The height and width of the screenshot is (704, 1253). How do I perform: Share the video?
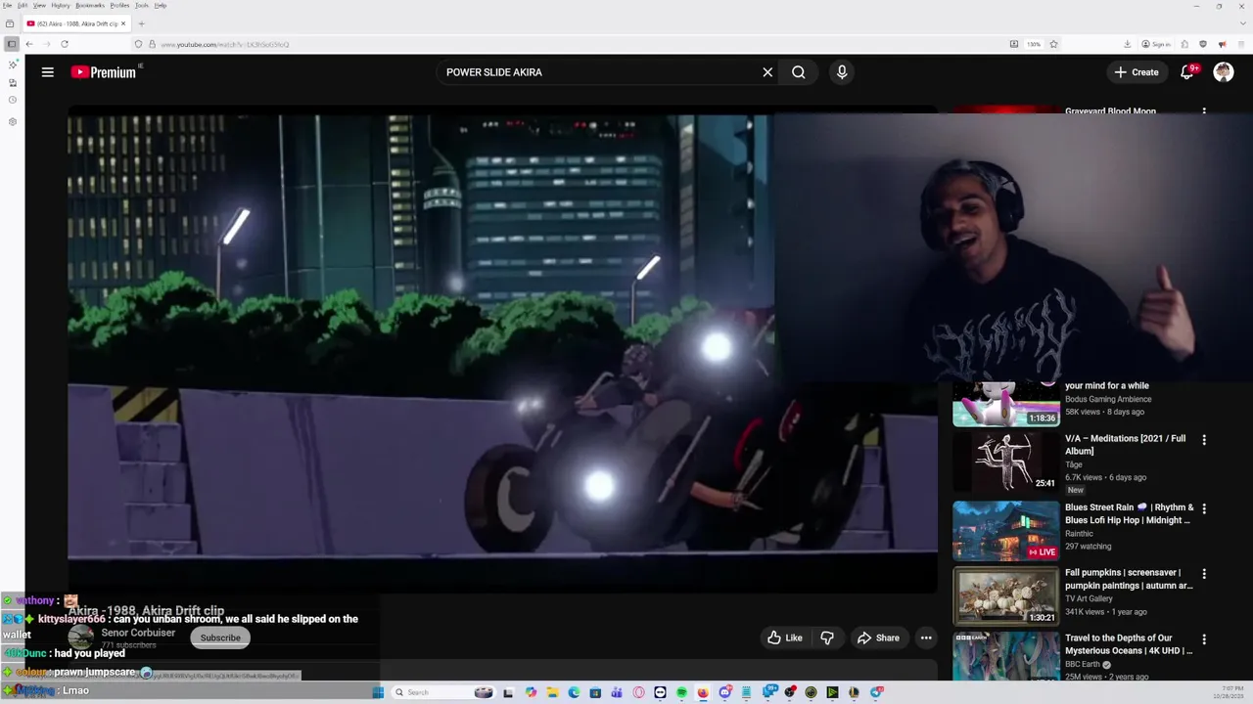pyautogui.click(x=878, y=638)
